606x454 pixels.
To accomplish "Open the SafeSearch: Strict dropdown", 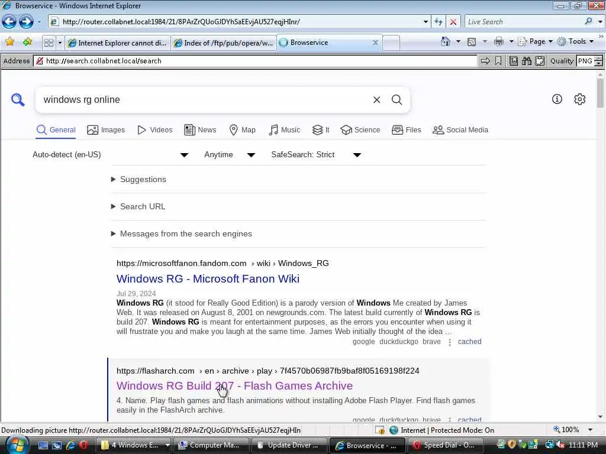I will [316, 155].
